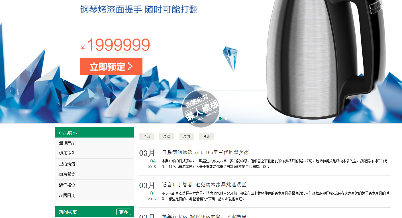Viewport: 402px width, 218px height.
Task: Switch to the white second carousel dot
Action: (x=226, y=118)
